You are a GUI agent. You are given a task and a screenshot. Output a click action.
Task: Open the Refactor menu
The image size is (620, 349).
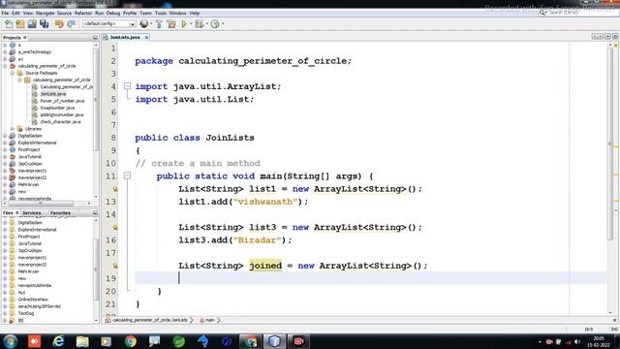coord(83,13)
